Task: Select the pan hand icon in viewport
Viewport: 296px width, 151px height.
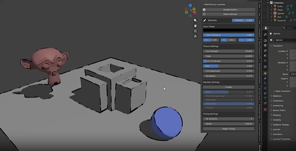Action: coord(195,26)
